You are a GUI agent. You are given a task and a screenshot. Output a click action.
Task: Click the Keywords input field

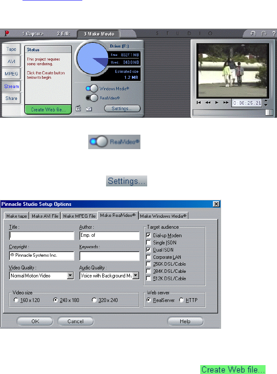tap(109, 255)
